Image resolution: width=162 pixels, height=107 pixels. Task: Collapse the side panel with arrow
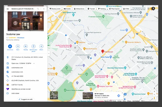click(49, 54)
